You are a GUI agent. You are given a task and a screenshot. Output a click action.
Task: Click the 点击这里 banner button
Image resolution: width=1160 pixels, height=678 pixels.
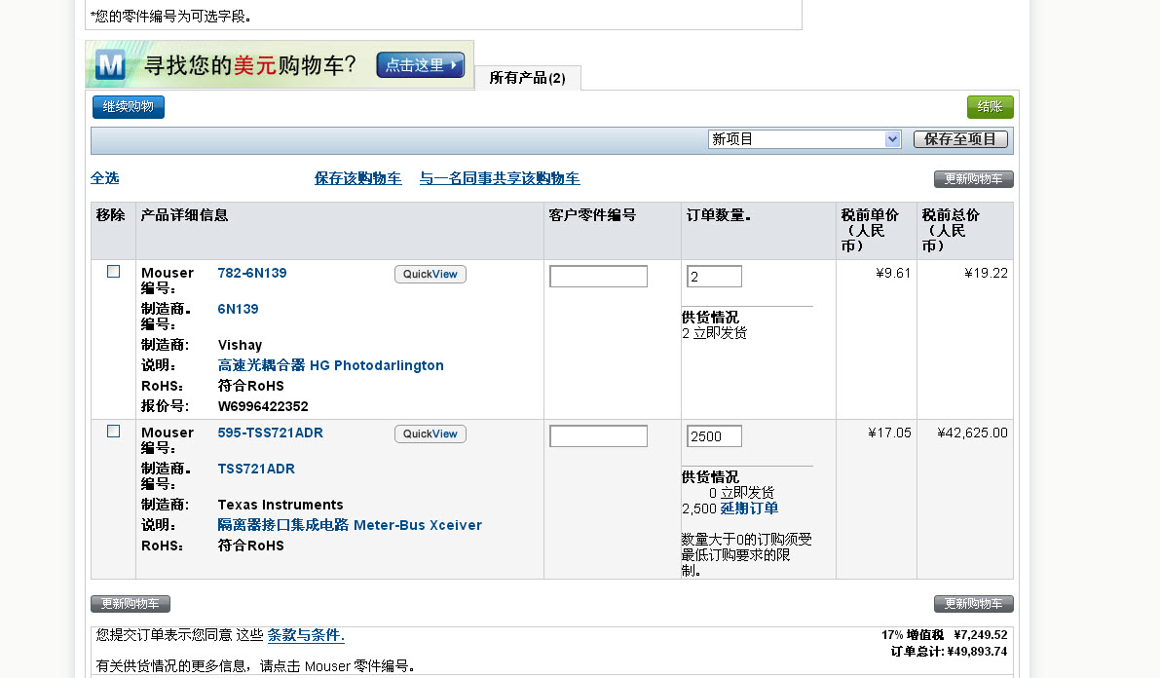click(x=420, y=65)
